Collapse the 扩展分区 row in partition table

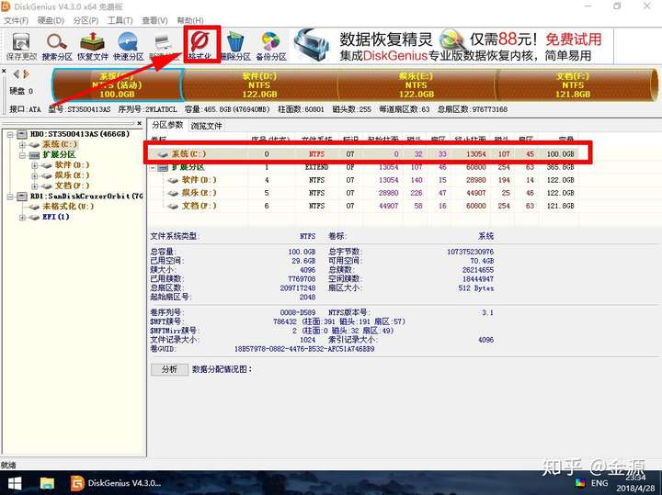tap(153, 167)
